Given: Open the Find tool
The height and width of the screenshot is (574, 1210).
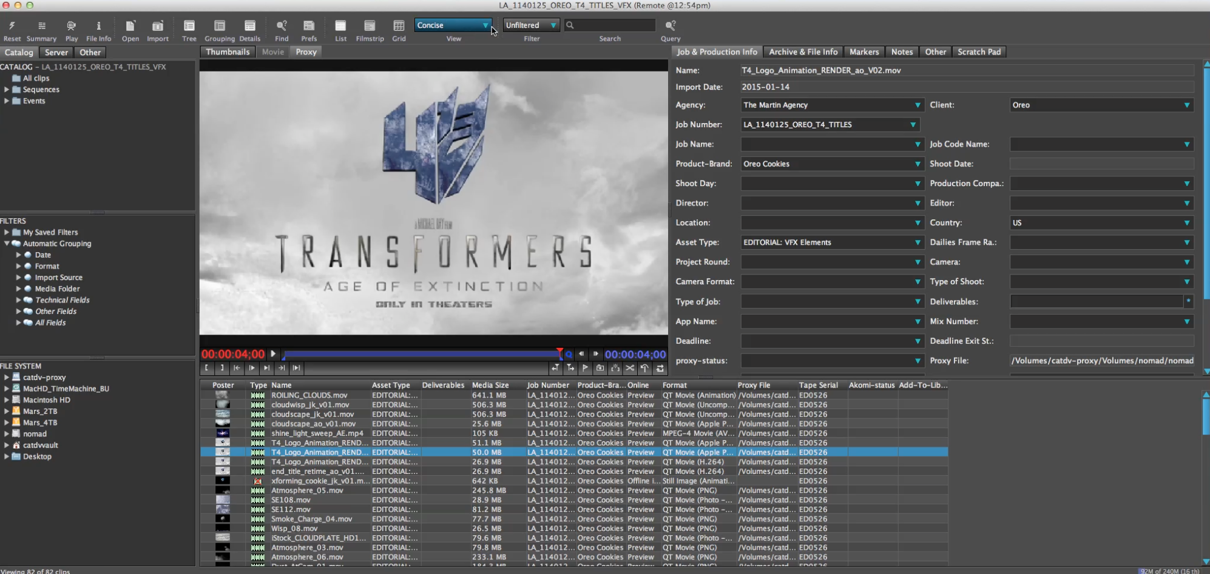Looking at the screenshot, I should pyautogui.click(x=282, y=25).
